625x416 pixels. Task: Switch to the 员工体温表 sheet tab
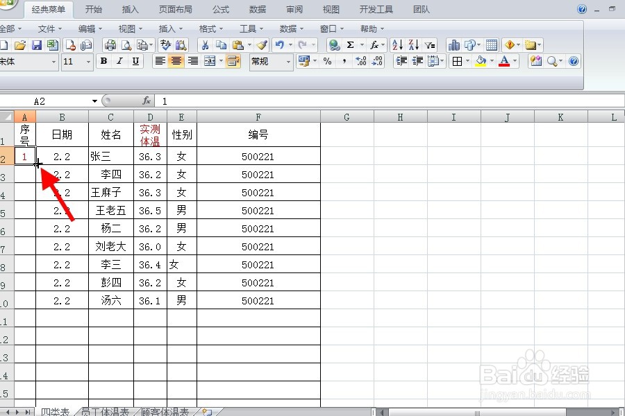104,410
